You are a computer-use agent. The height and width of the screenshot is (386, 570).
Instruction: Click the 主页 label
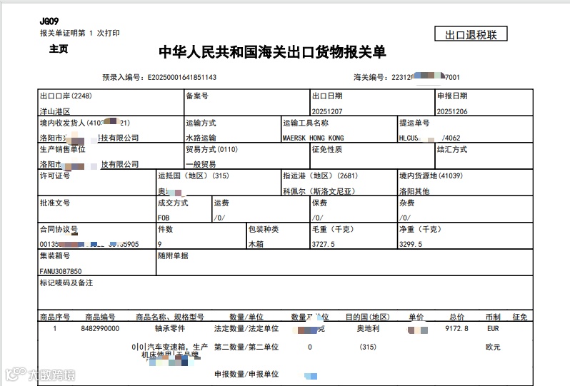click(x=59, y=49)
